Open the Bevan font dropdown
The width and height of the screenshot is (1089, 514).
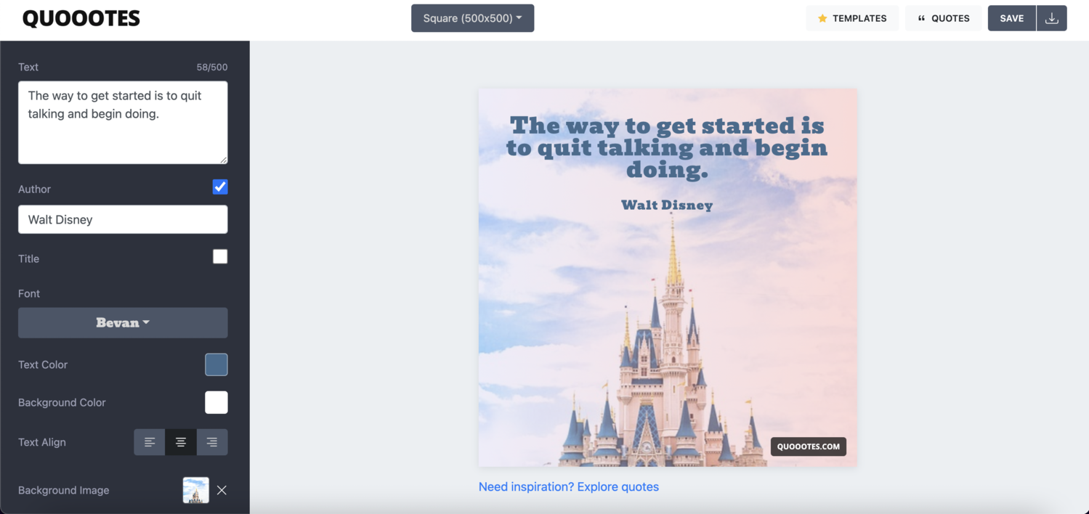point(122,322)
